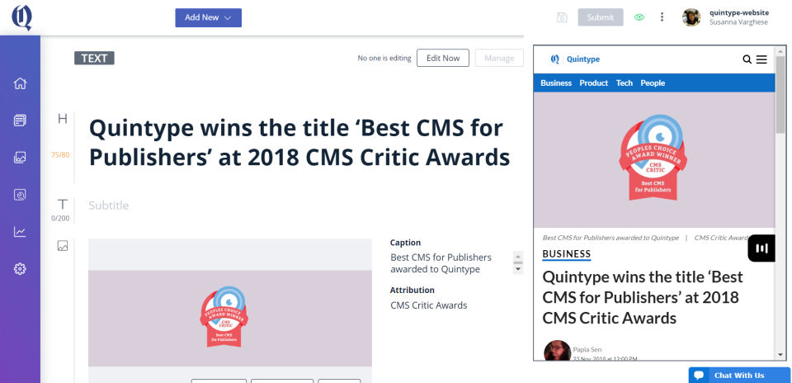This screenshot has width=792, height=383.
Task: Click the 'No one is editing' status
Action: click(384, 58)
